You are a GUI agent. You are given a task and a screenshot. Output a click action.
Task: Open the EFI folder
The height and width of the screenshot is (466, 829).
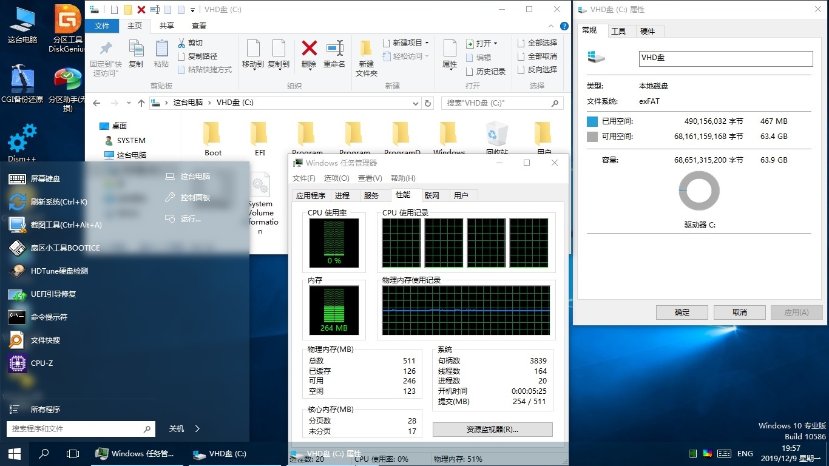click(260, 138)
